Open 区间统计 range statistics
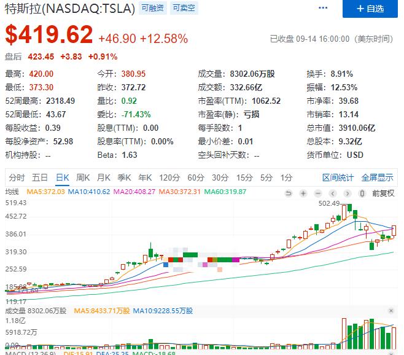The width and height of the screenshot is (404, 355). tap(338, 177)
